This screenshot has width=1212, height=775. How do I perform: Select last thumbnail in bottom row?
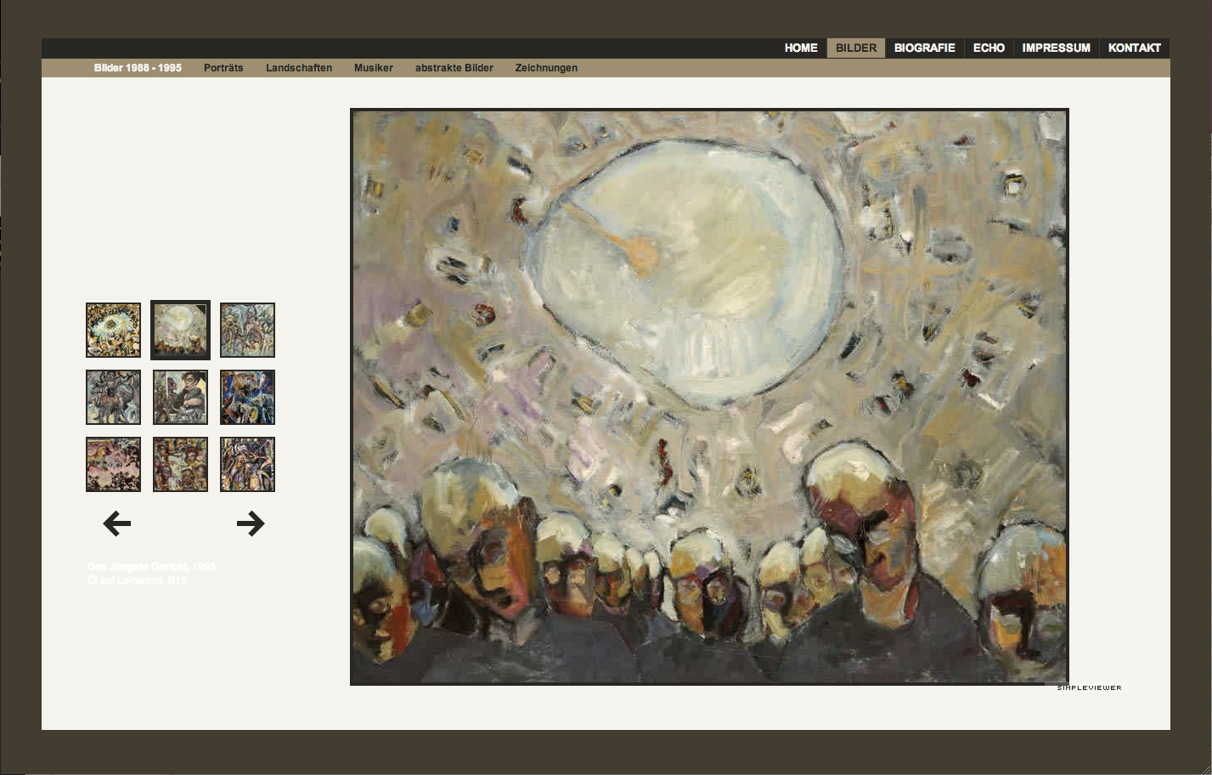click(x=247, y=464)
